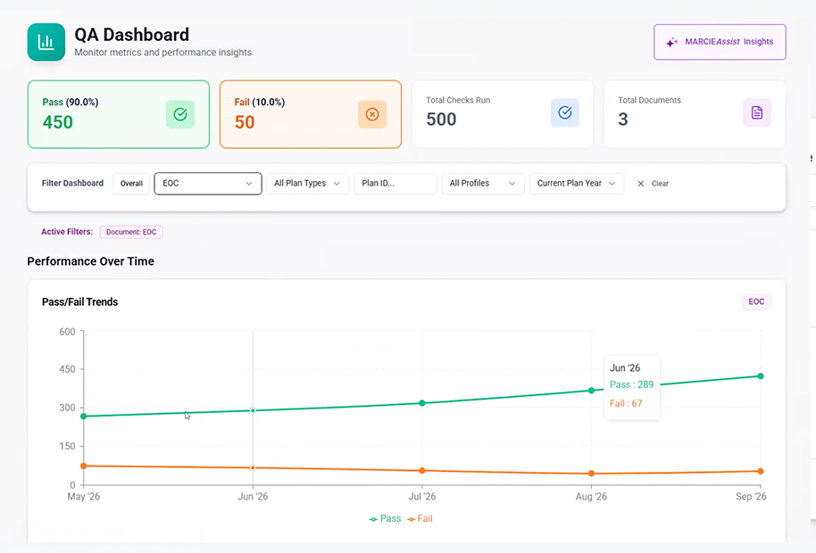This screenshot has width=816, height=553.
Task: Click the QA Dashboard bar chart icon
Action: [46, 41]
